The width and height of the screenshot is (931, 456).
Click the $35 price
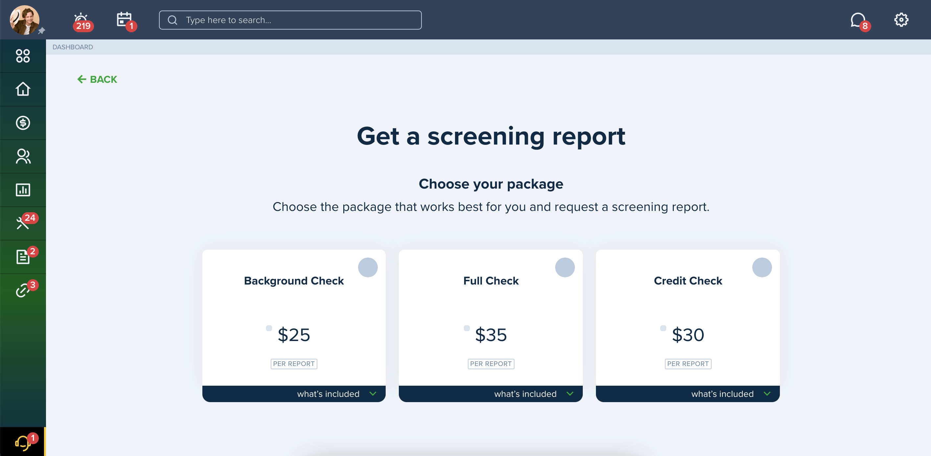coord(491,334)
